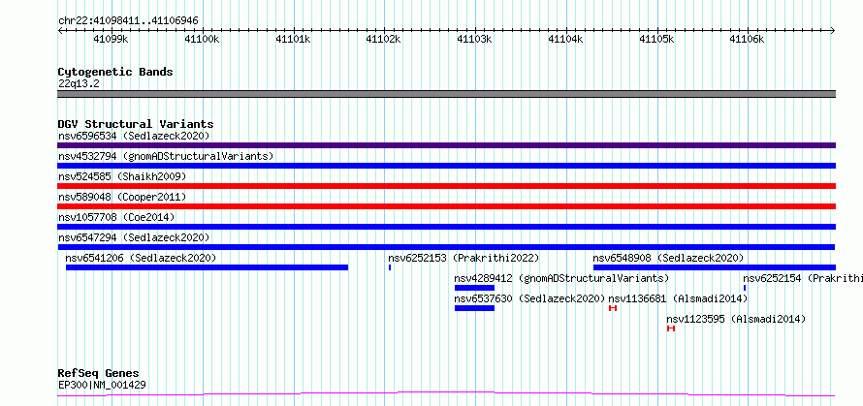
Task: Open the nsv4289412 (gnomADStructuralVariants) label
Action: tap(561, 278)
